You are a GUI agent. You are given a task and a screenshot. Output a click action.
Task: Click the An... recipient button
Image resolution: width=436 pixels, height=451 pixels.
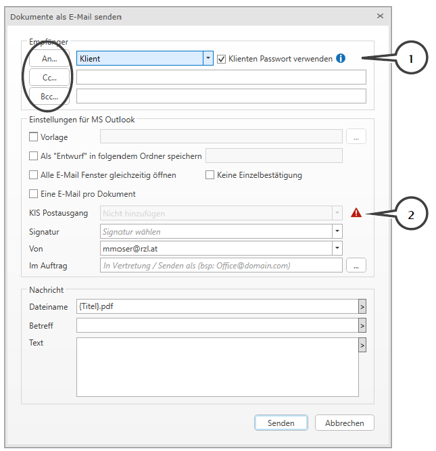49,59
